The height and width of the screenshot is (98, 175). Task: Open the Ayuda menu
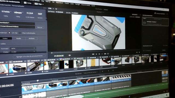(x=93, y=5)
